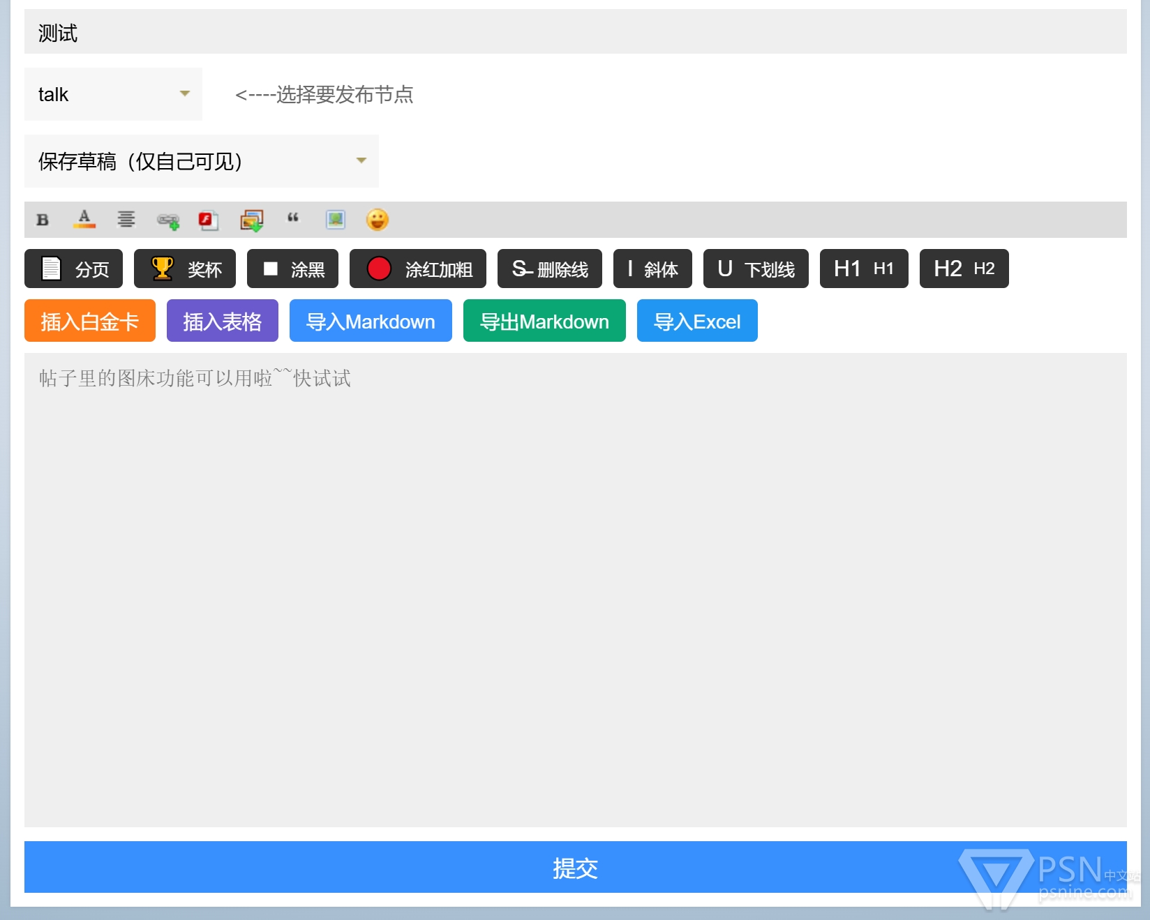The height and width of the screenshot is (920, 1150).
Task: Insert a hyperlink with the link icon
Action: (168, 221)
